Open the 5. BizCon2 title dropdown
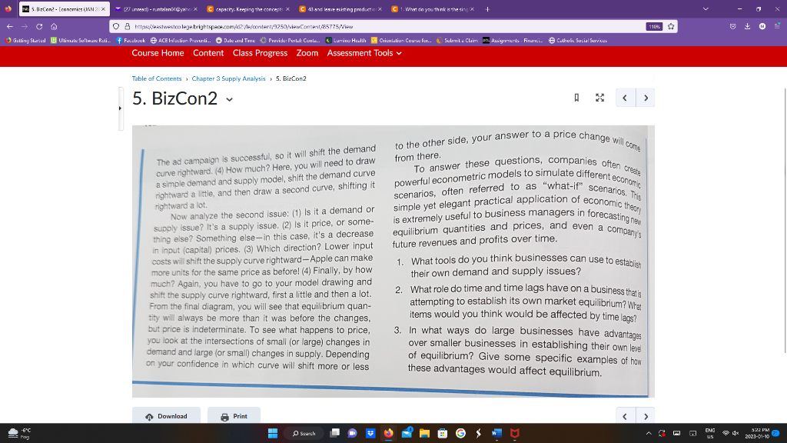 pyautogui.click(x=229, y=99)
